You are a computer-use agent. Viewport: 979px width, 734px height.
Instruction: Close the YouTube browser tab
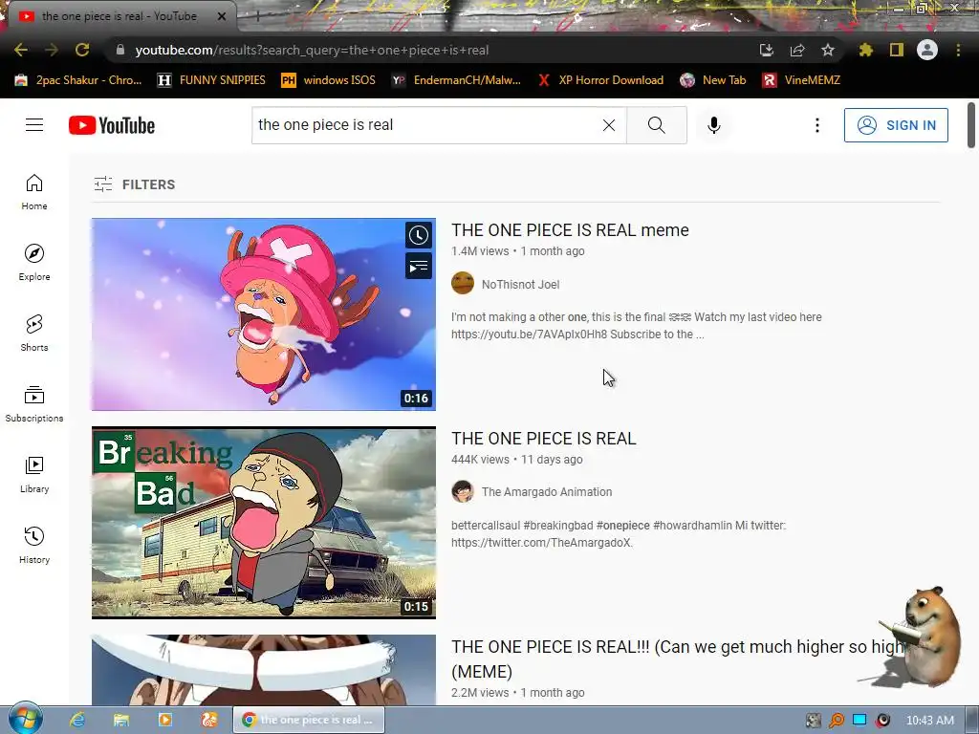(x=221, y=16)
